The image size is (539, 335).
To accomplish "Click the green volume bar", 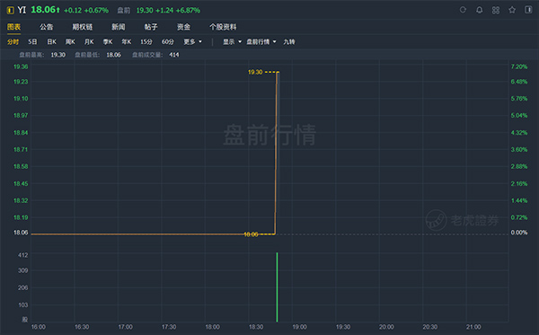I will (x=277, y=287).
